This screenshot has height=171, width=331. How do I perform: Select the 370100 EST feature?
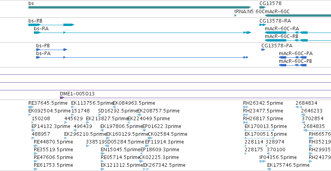(x=268, y=154)
